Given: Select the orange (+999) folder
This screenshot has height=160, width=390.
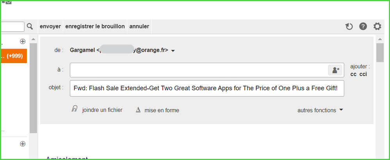Looking at the screenshot, I should (x=13, y=56).
